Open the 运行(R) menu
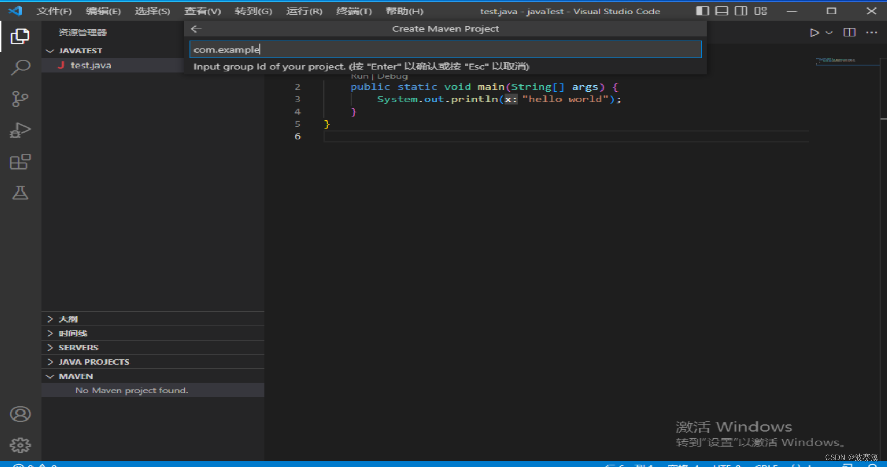The width and height of the screenshot is (887, 467). pyautogui.click(x=304, y=11)
